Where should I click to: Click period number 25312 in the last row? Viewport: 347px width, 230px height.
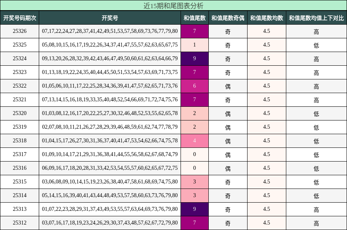point(20,223)
